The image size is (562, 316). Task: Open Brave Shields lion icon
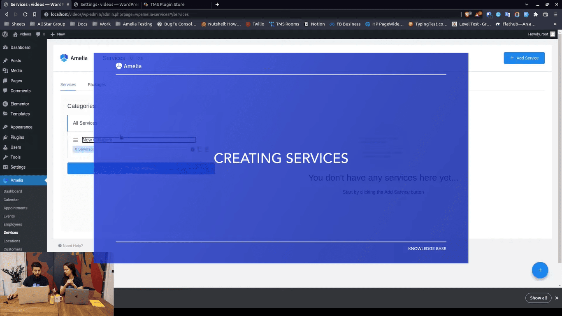point(468,14)
